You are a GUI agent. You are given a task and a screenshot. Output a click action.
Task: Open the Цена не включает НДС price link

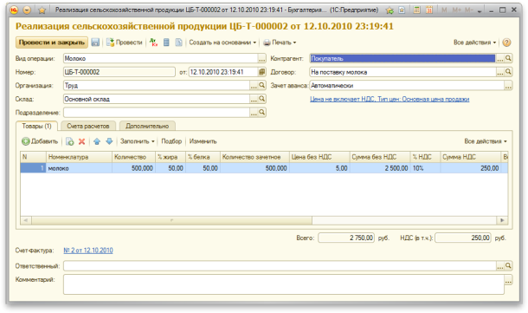[x=390, y=99]
